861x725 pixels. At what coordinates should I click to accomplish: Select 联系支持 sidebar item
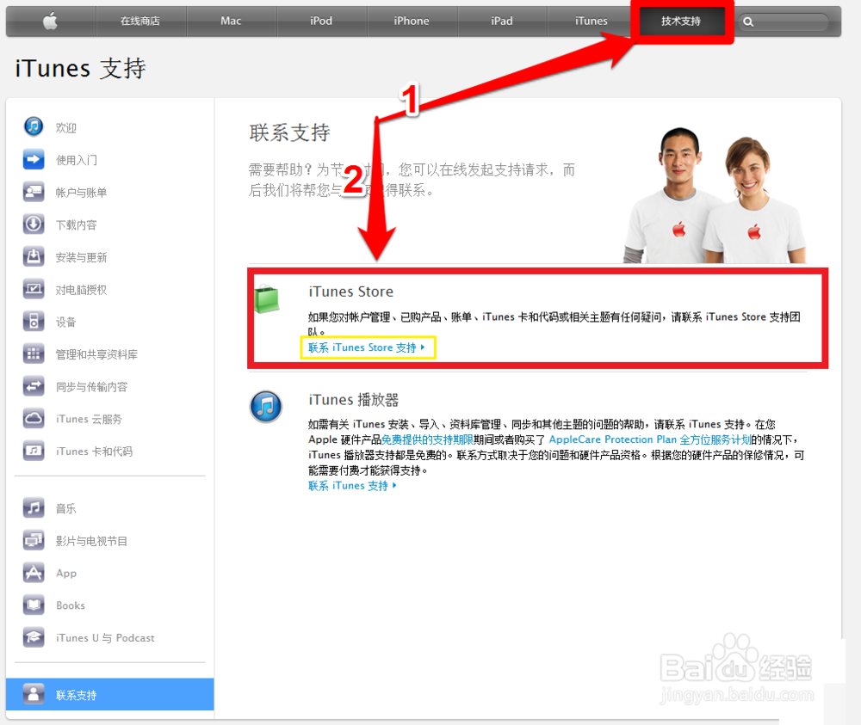point(110,694)
